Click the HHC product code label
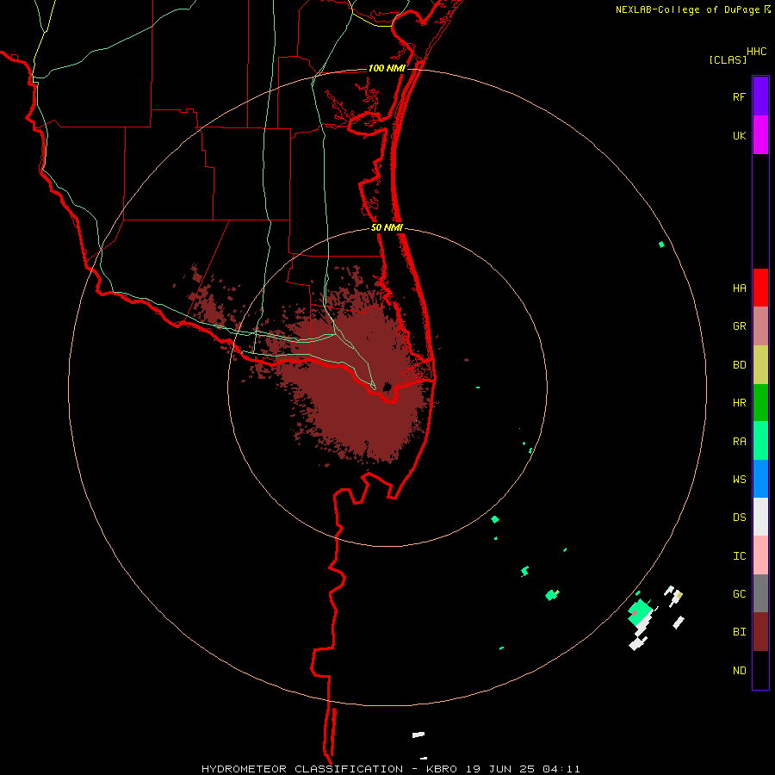Image resolution: width=775 pixels, height=775 pixels. point(757,52)
